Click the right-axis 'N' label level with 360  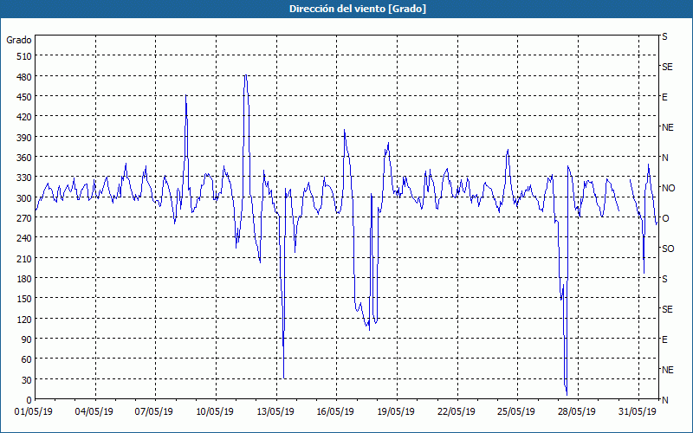[664, 158]
